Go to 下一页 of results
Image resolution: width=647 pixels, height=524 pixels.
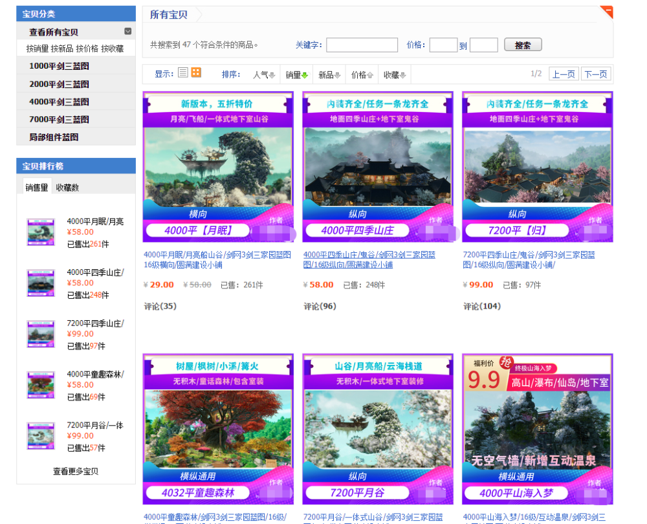[596, 74]
